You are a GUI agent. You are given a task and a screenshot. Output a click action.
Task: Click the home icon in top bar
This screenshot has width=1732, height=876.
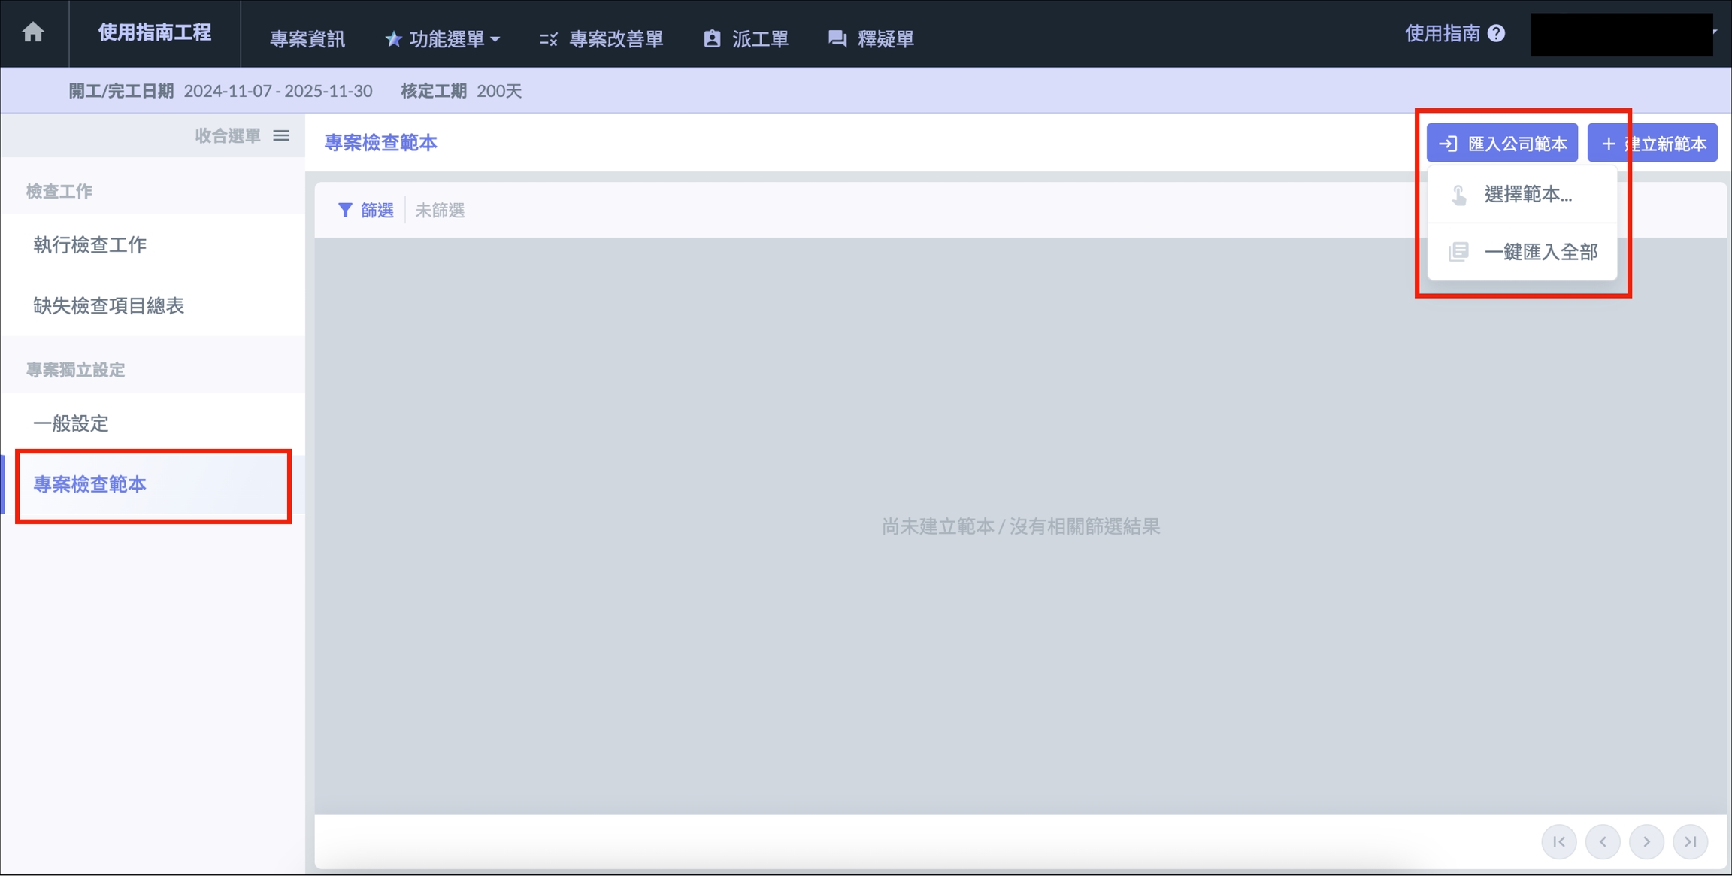(x=33, y=32)
